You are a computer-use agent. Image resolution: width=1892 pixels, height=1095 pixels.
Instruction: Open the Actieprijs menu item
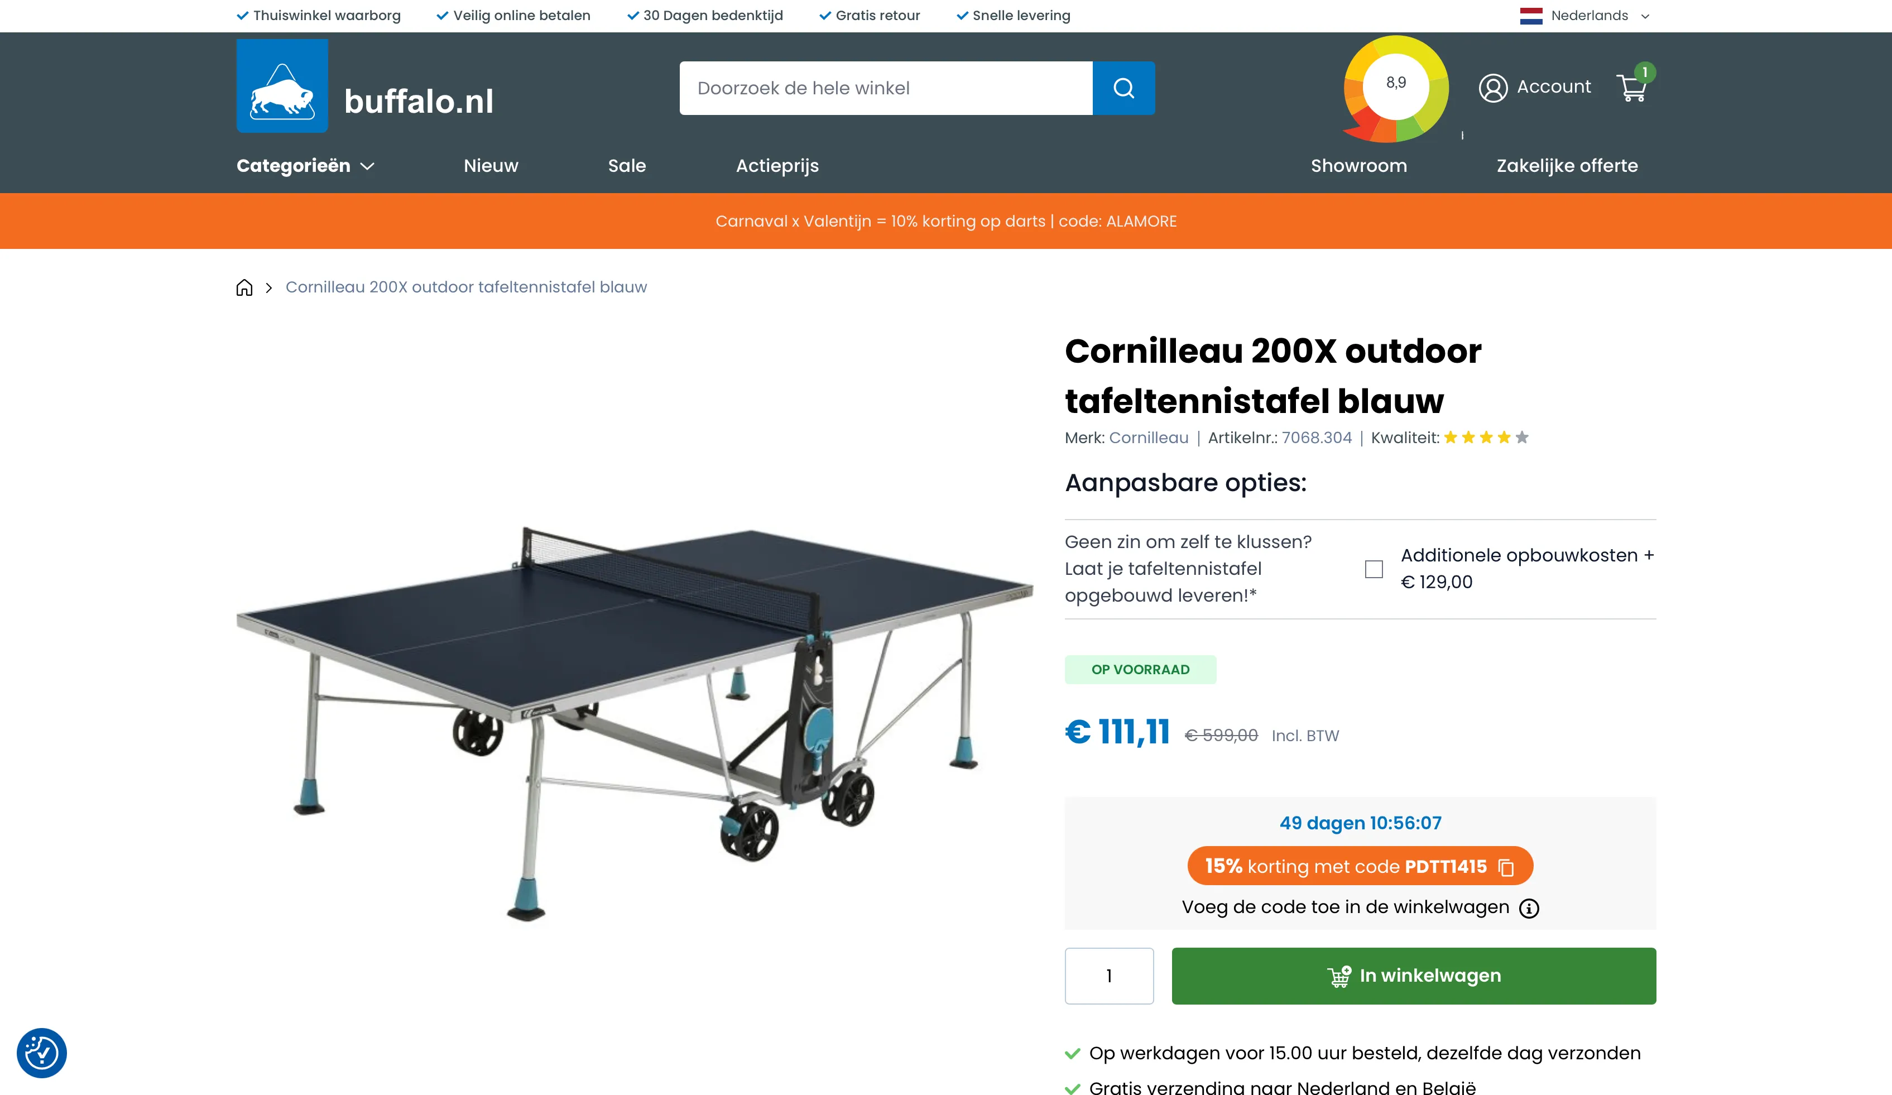point(777,166)
